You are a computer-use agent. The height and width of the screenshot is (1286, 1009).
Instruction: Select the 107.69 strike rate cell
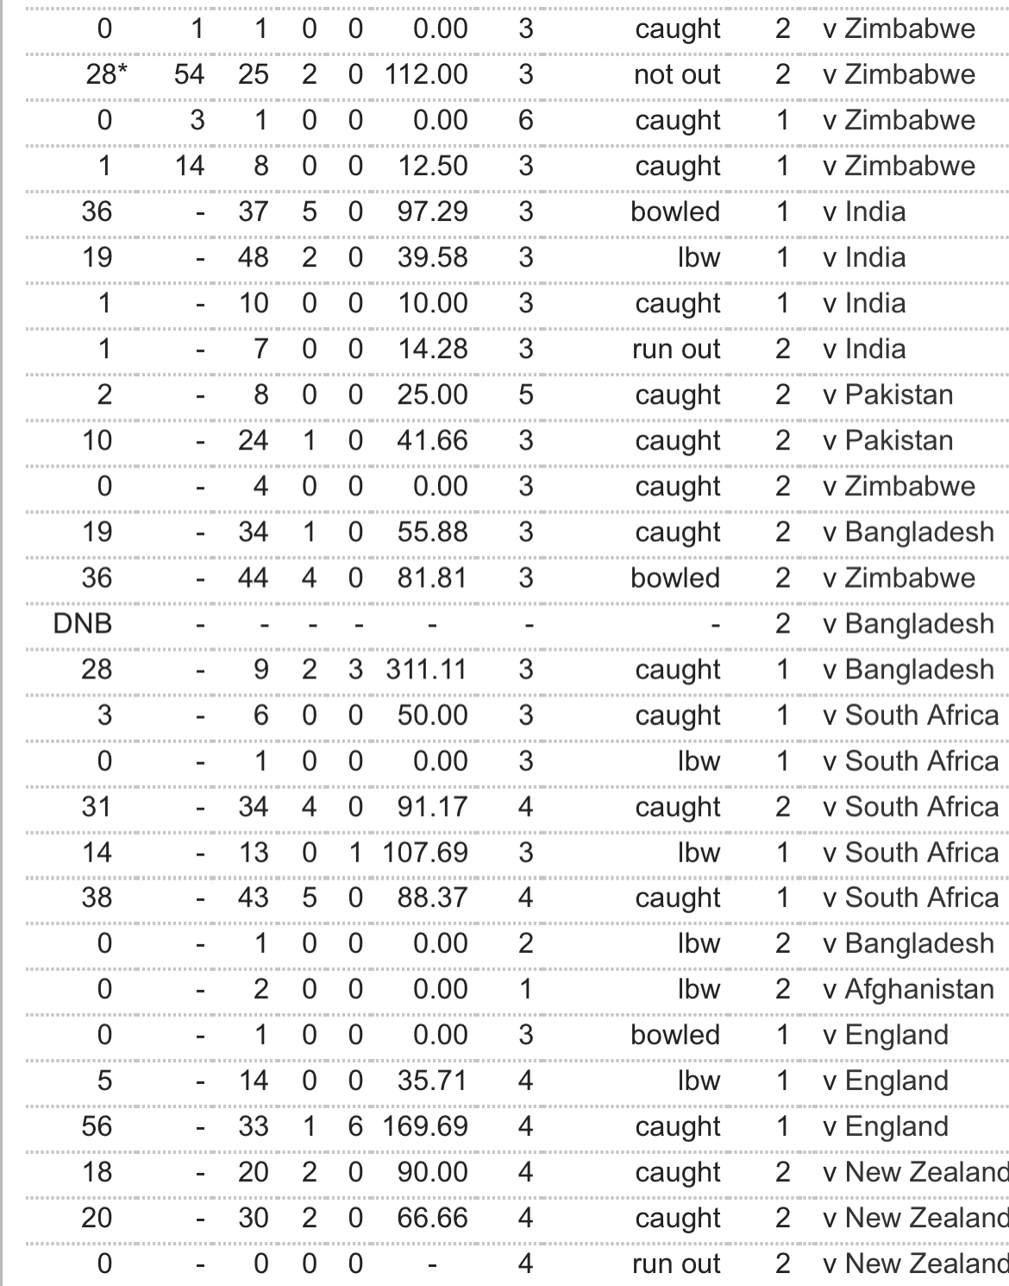425,852
